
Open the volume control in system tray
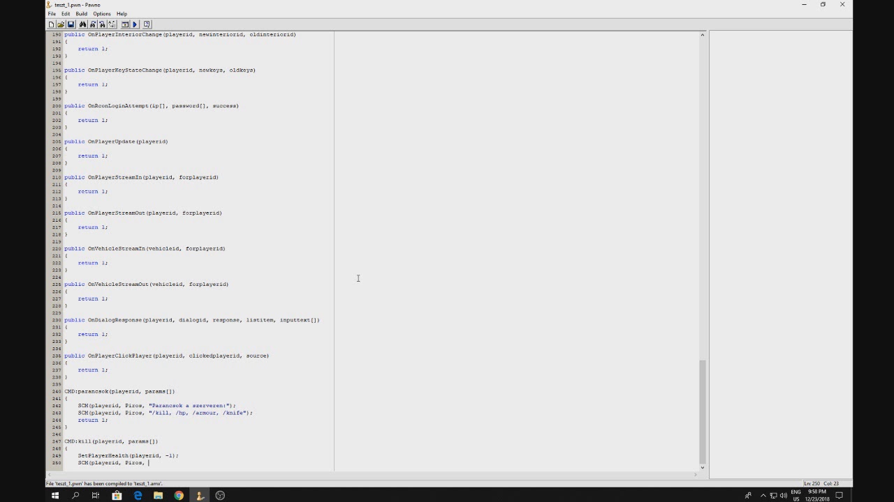783,496
